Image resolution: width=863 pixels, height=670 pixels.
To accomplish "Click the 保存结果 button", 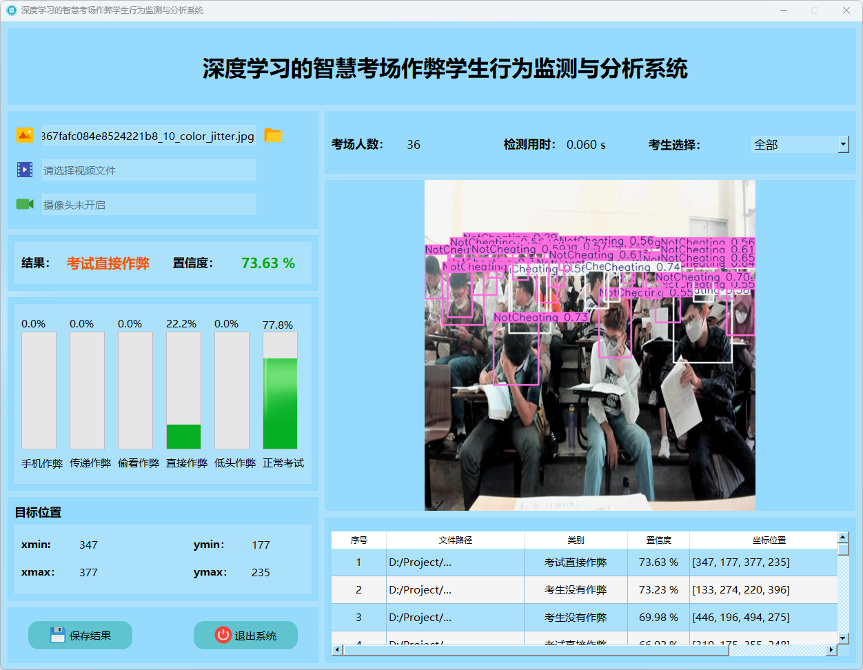I will point(80,635).
